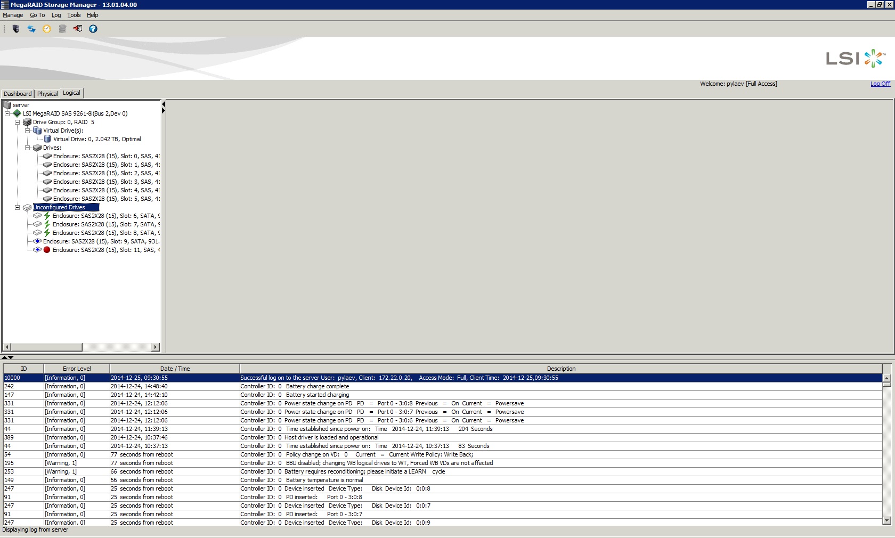Click the grayed Create Virtual Drive toolbar icon
The height and width of the screenshot is (538, 895).
pos(62,29)
